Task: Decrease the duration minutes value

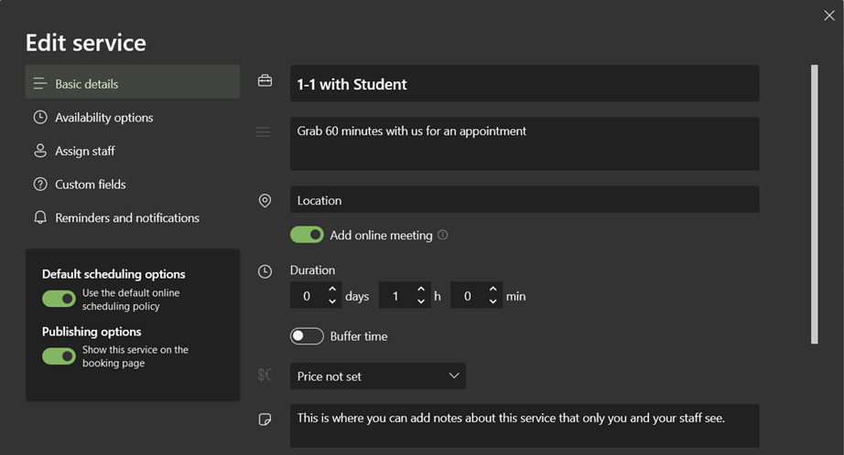Action: click(x=492, y=302)
